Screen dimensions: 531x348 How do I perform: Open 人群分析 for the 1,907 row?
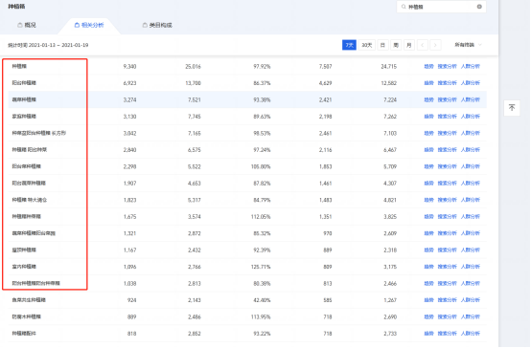pyautogui.click(x=471, y=184)
